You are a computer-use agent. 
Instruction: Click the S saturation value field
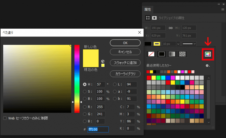pos(100,91)
